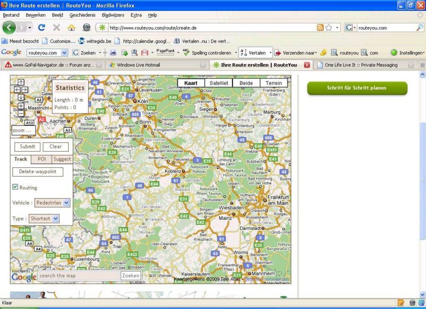Image resolution: width=426 pixels, height=309 pixels.
Task: Reload the page with the refresh icon
Action: (x=42, y=28)
